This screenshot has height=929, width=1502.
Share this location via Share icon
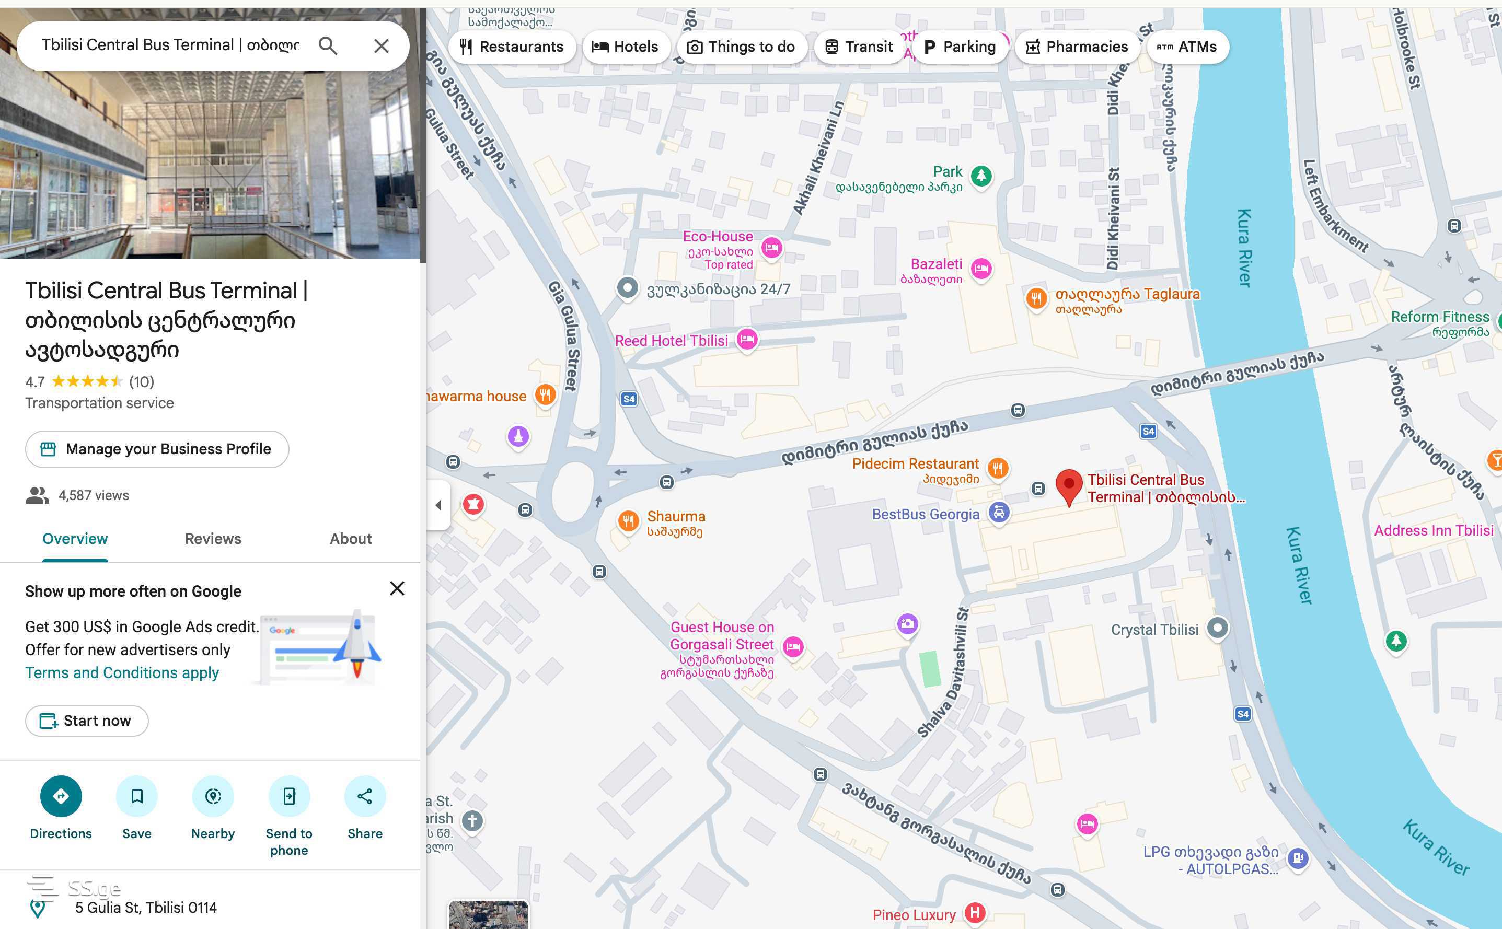click(364, 796)
